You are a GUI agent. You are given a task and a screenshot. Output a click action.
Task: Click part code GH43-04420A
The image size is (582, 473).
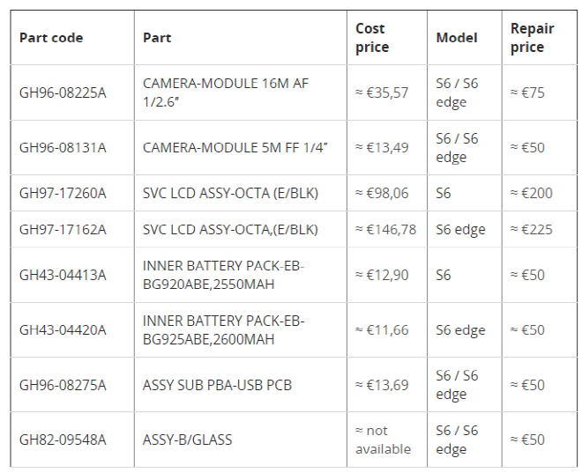63,330
